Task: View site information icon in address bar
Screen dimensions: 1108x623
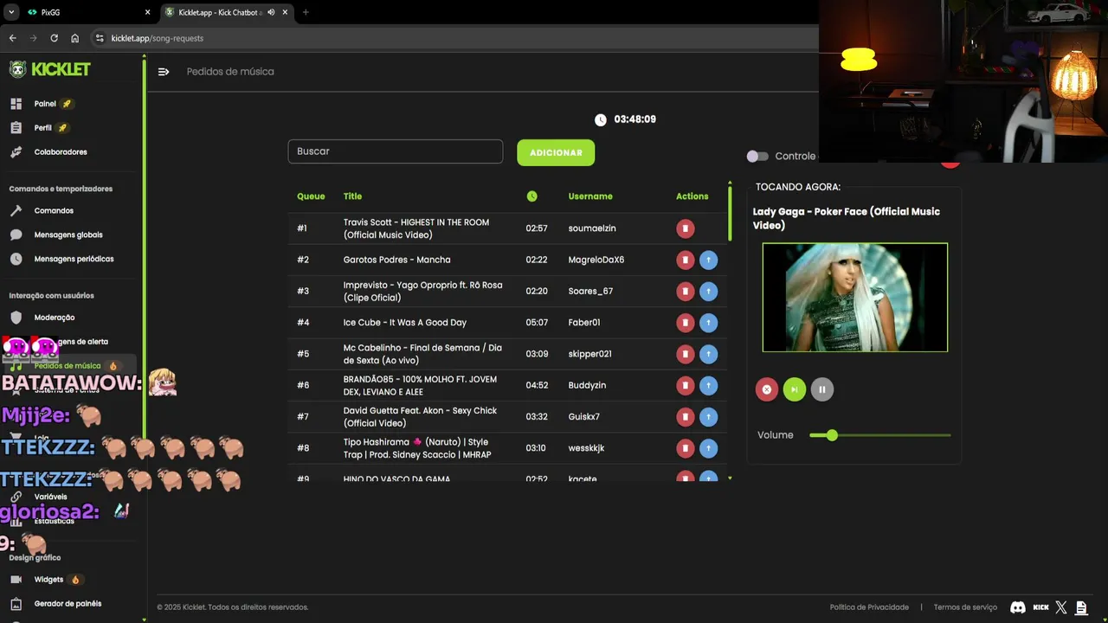Action: point(100,38)
